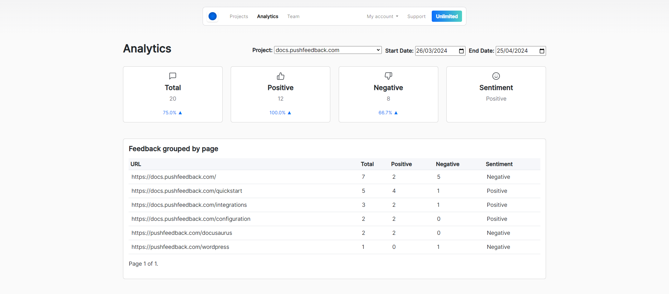Image resolution: width=669 pixels, height=294 pixels.
Task: Click the Unlimited plan button
Action: coord(447,16)
